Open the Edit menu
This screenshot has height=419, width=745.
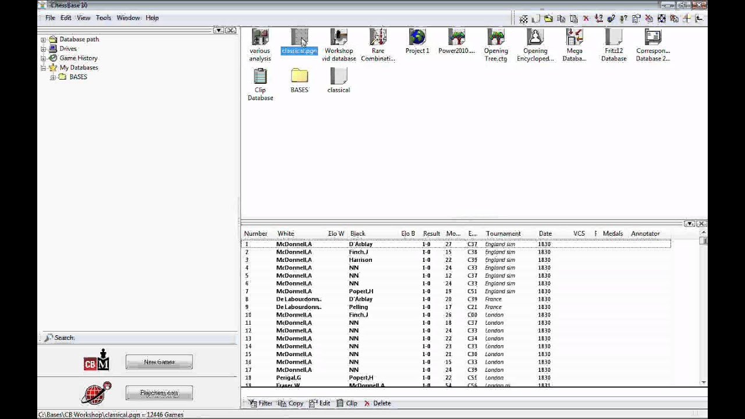66,18
